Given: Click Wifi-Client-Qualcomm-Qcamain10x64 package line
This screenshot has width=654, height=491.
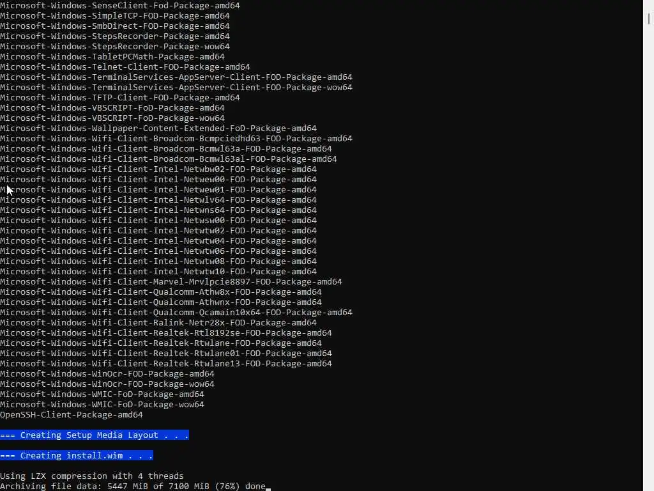Looking at the screenshot, I should tap(176, 312).
